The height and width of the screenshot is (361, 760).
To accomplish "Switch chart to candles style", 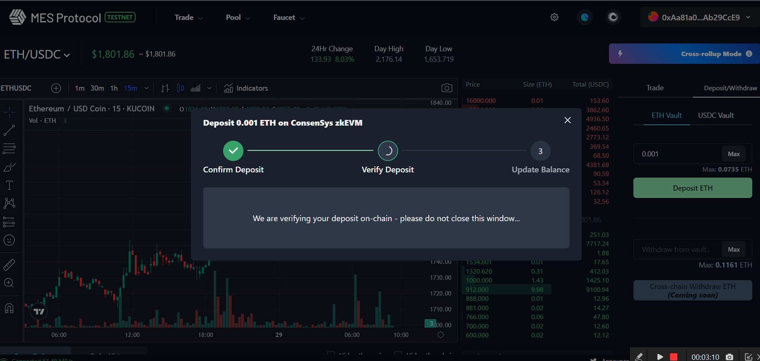I will coord(180,88).
